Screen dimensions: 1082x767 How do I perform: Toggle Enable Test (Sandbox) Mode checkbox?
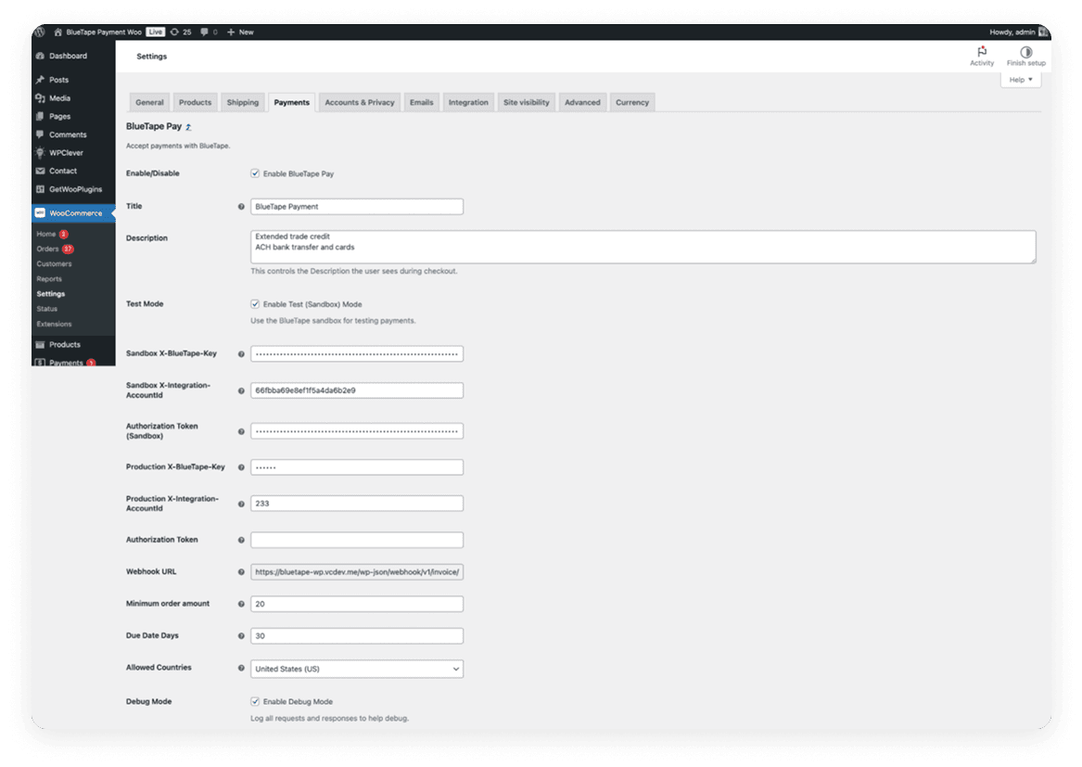(x=255, y=304)
